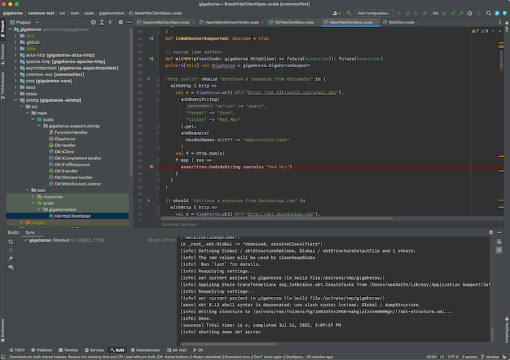Switch to OkhClient.scala tab
This screenshot has width=510, height=360.
pyautogui.click(x=401, y=22)
